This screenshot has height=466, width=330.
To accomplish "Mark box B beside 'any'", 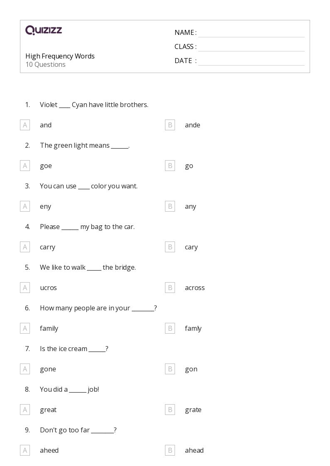I will tap(170, 206).
